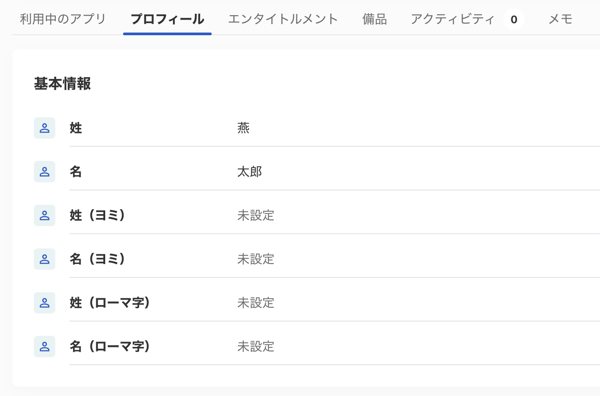
Task: Open the アクティビティ tab
Action: pos(452,19)
